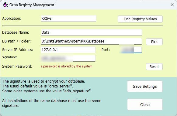Select the Signature input field
The width and height of the screenshot is (177, 116).
point(68,58)
